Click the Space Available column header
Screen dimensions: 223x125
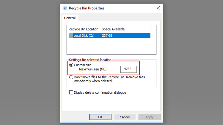113,29
